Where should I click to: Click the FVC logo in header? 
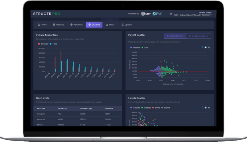coord(157,14)
